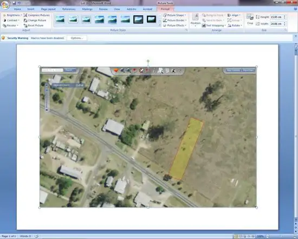
Task: Apply the third picture style thumbnail
Action: point(86,19)
